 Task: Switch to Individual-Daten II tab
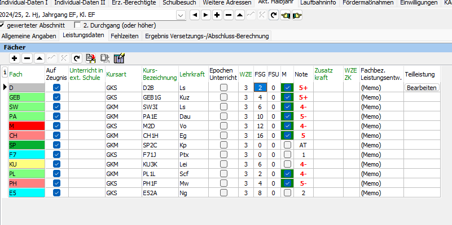point(80,3)
